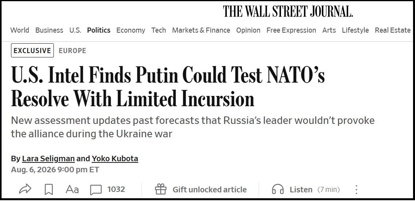Screen dimensions: 415x201
Task: Open text size Aa option
Action: tap(72, 189)
